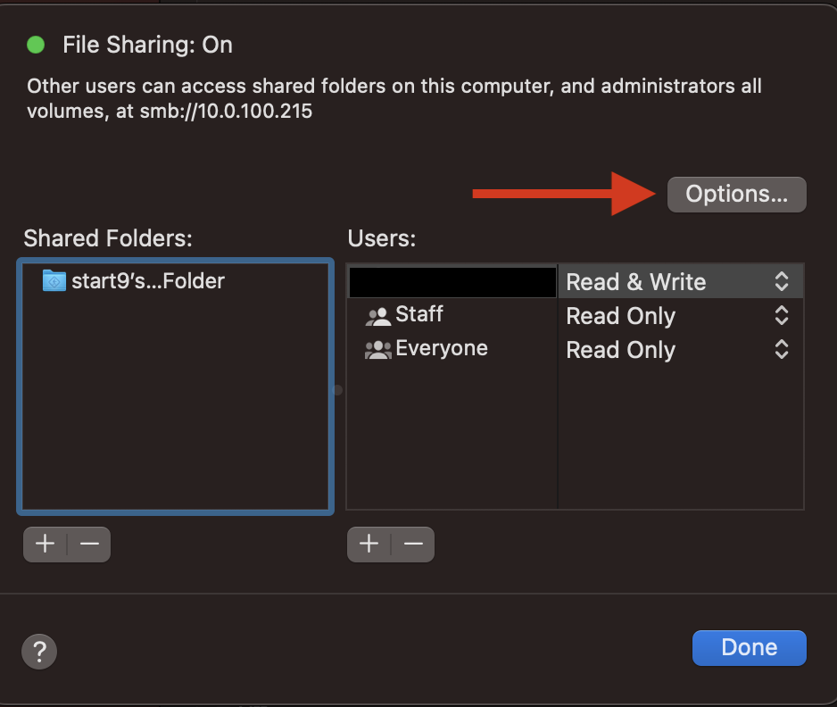Remove the selected user with minus
This screenshot has width=837, height=707.
(x=412, y=544)
